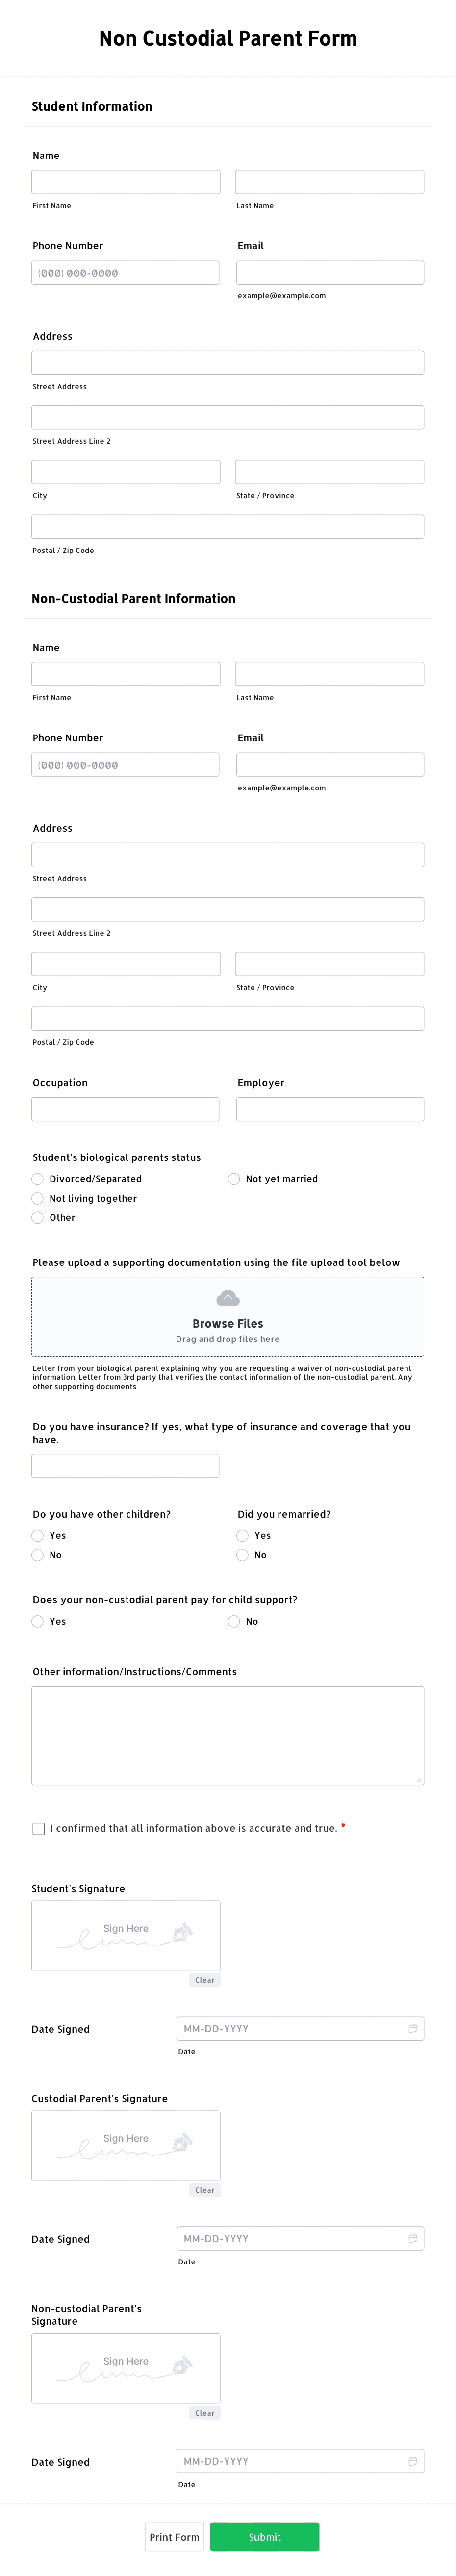Open the calendar icon beside Custodial Parent's Date Signed

tap(413, 2240)
